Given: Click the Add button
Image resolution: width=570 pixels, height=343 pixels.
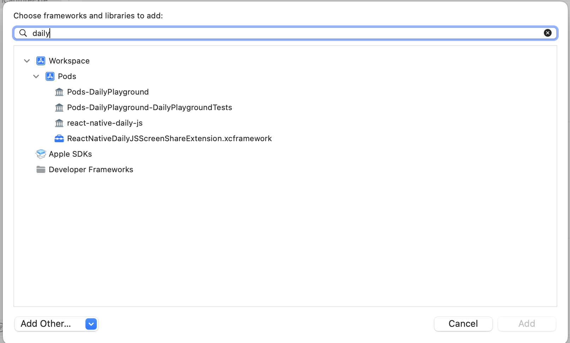Looking at the screenshot, I should pyautogui.click(x=527, y=324).
